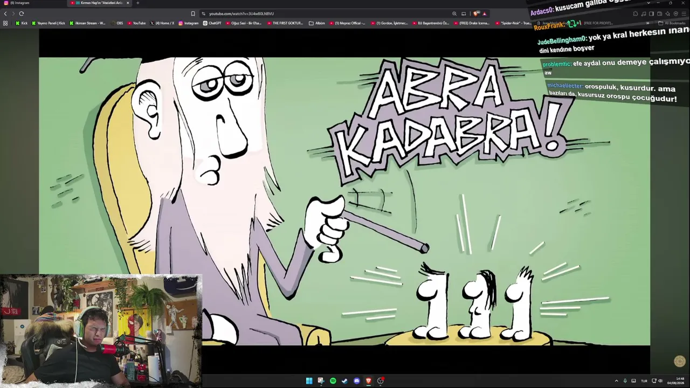Open the ChatGPT bookmark
Viewport: 690px width, 388px height.
[x=212, y=23]
